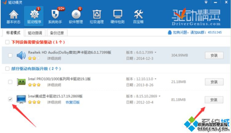Click the star rating of Intel集成显卡 driver
Image resolution: width=231 pixels, height=133 pixels.
coord(34,102)
